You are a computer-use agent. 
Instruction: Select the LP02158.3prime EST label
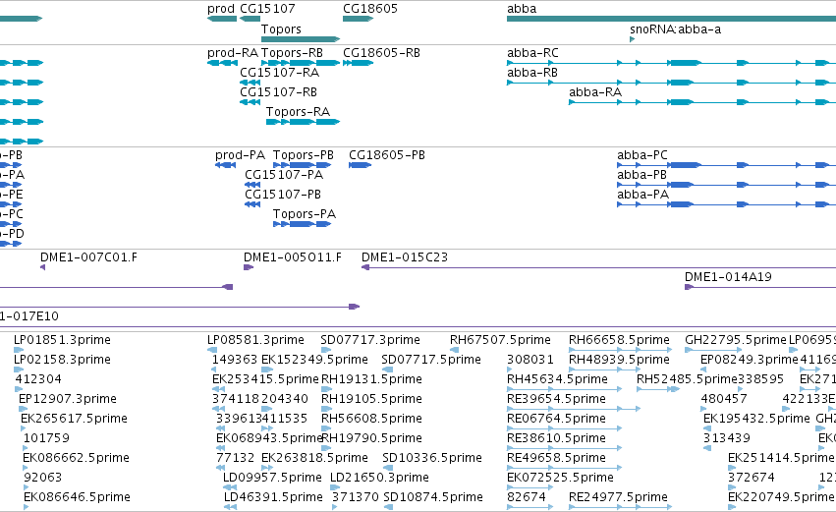pos(62,360)
